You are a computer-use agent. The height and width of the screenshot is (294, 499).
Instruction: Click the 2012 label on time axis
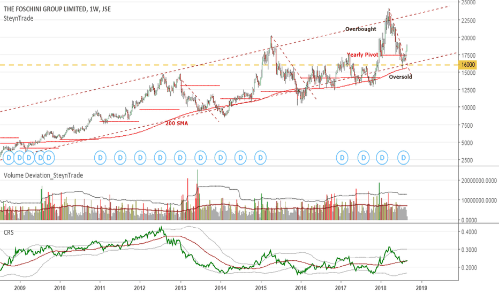[140, 288]
